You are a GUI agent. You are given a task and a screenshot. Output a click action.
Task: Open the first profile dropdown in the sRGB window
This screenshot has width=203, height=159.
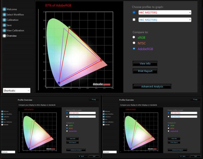pyautogui.click(x=184, y=113)
